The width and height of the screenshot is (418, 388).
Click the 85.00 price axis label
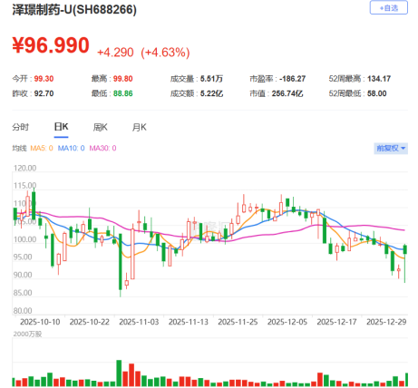click(23, 293)
